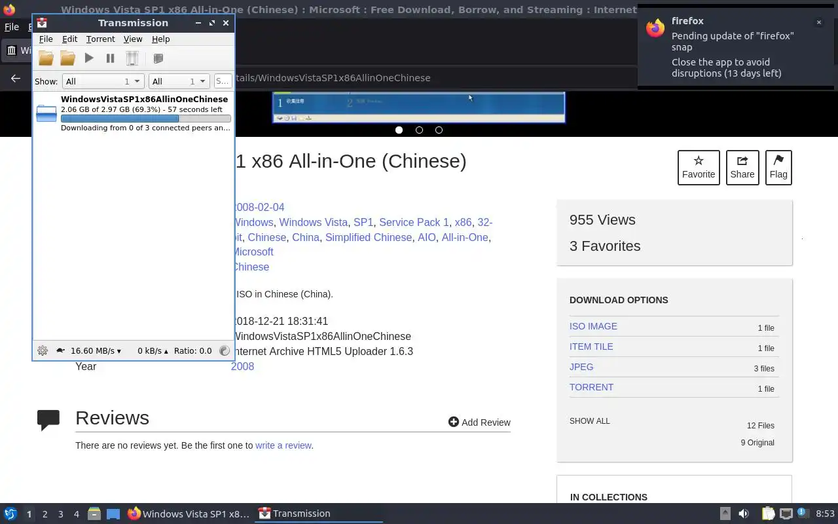Expand SHOW ALL download options

coord(590,421)
